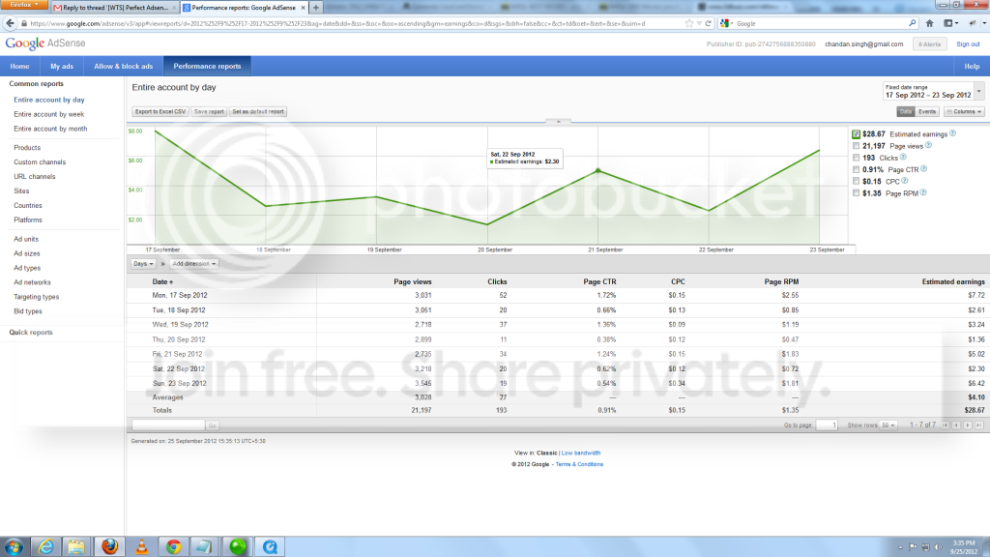Click the Sign out link
990x557 pixels.
click(x=968, y=44)
